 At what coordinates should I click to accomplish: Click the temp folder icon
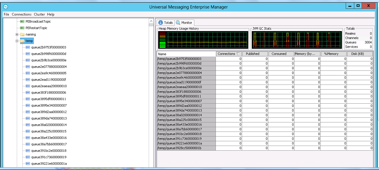click(x=22, y=41)
